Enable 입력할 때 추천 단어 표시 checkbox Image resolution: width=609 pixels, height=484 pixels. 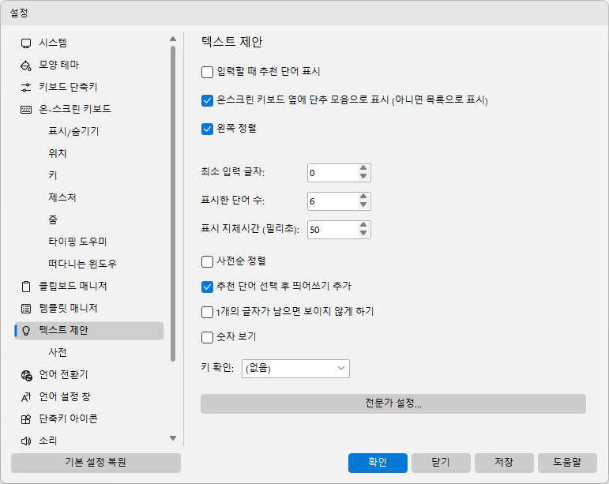[208, 72]
